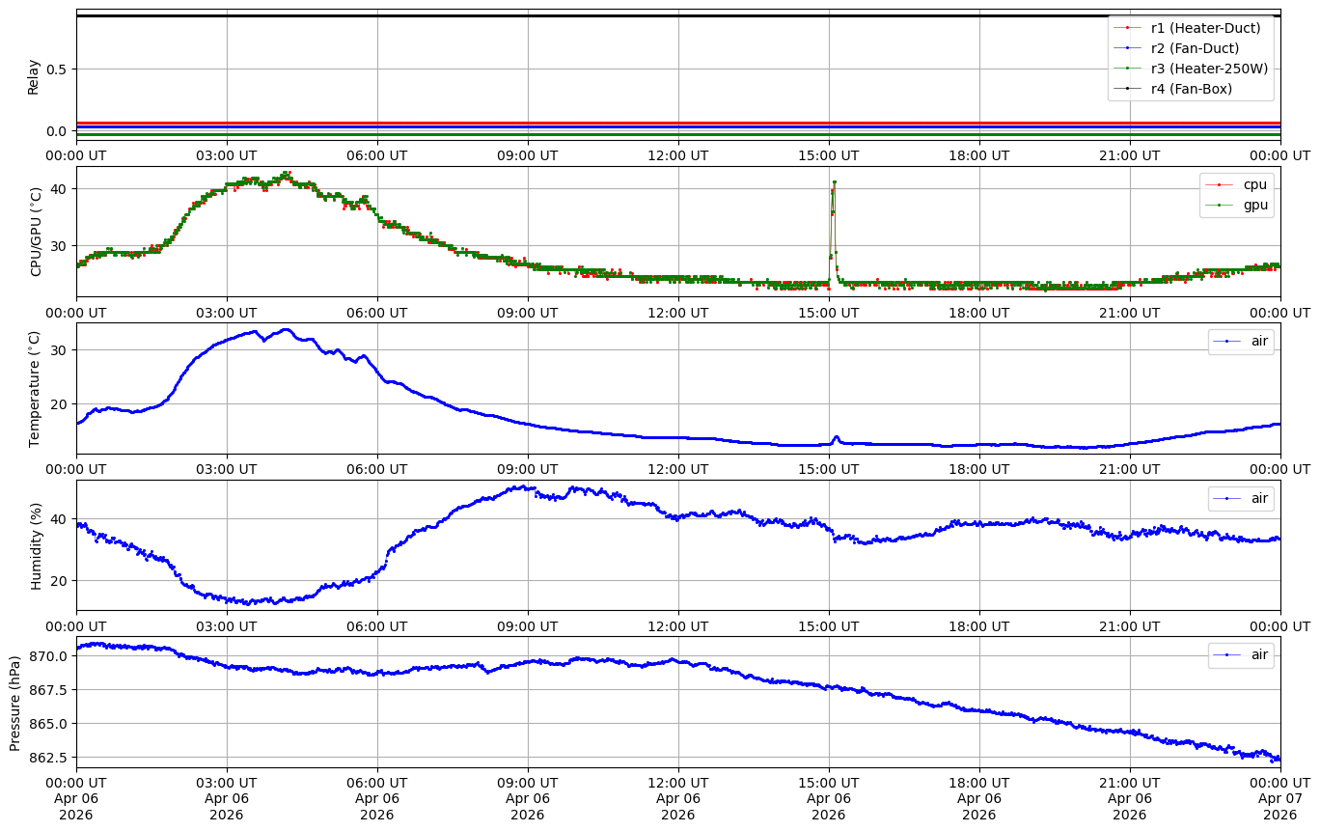Select the Temperature (°C) y-axis label
The width and height of the screenshot is (1320, 831).
[x=35, y=389]
